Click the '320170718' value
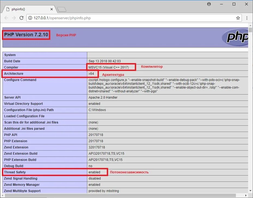The height and width of the screenshot is (198, 253). click(97, 147)
